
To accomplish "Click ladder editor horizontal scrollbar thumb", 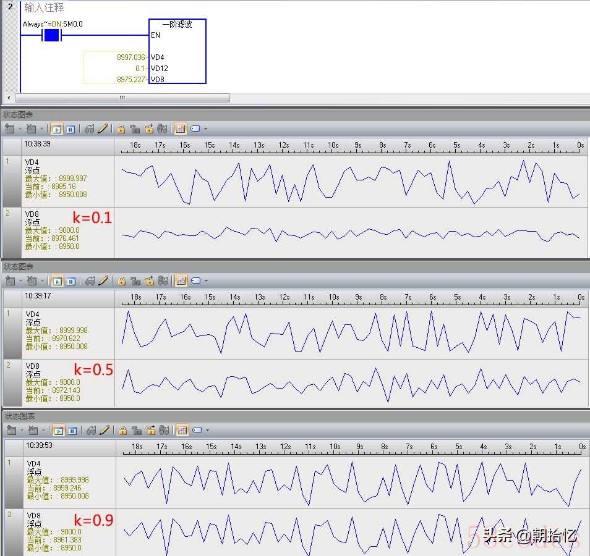I will coord(122,98).
